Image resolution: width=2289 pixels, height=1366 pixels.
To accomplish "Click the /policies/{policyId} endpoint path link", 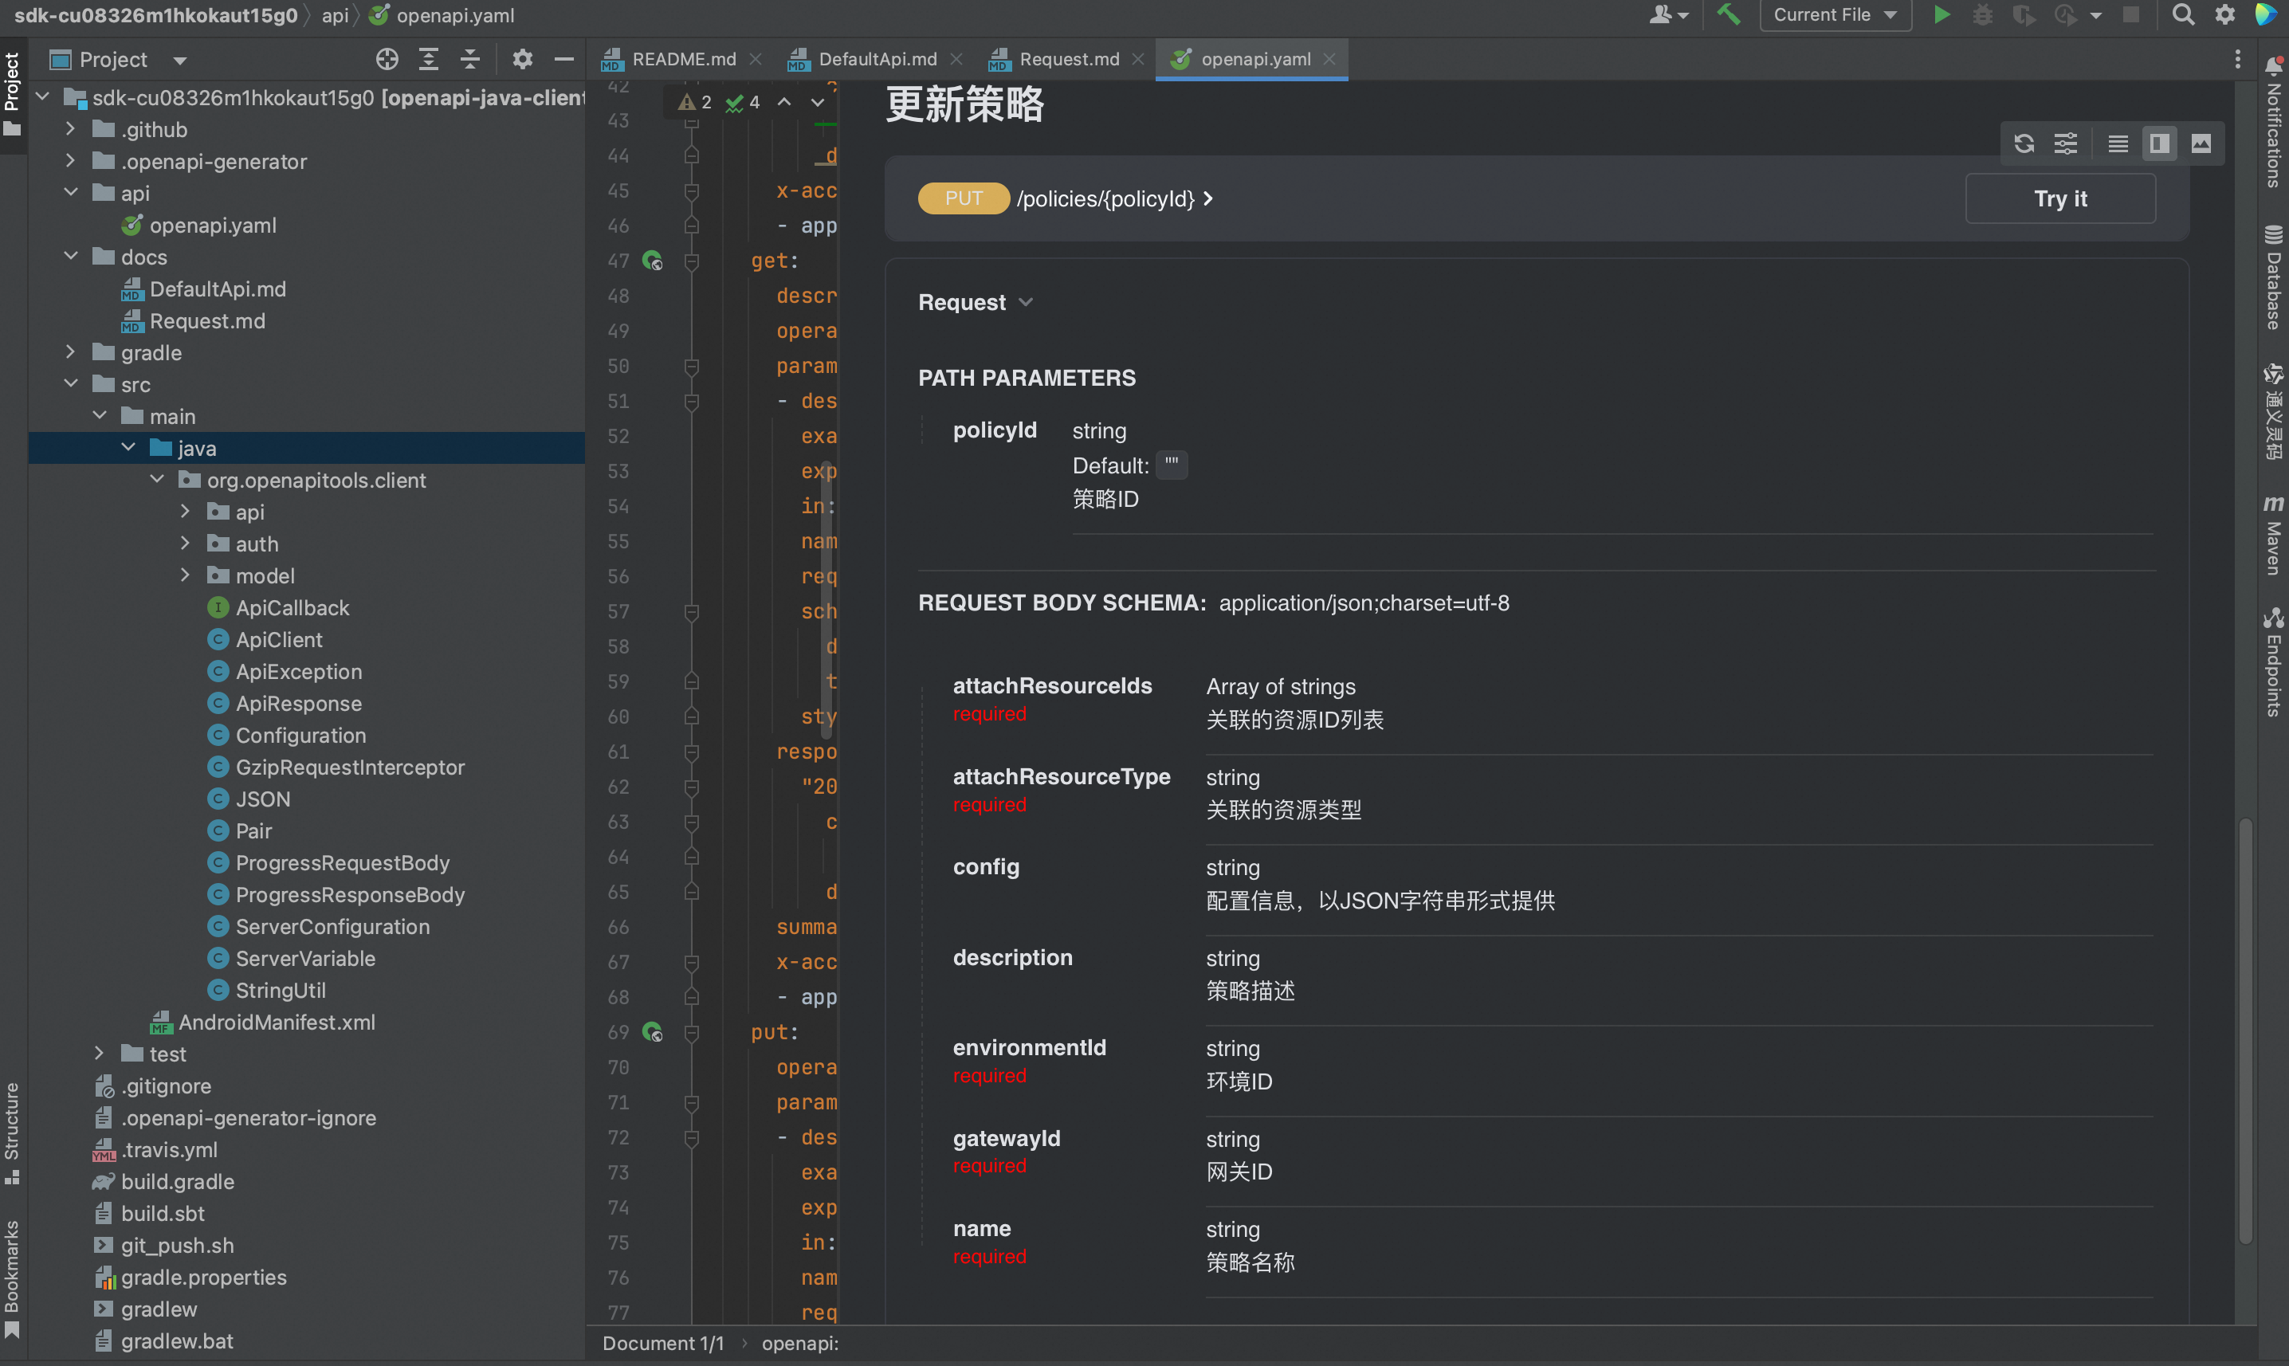I will coord(1105,198).
